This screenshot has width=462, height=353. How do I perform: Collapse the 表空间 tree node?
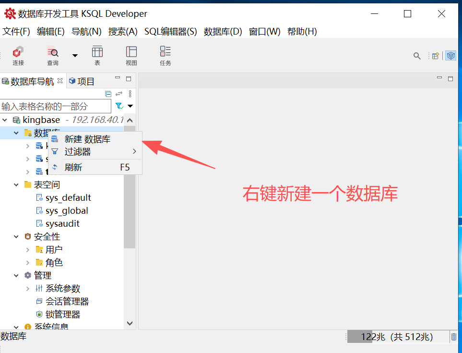tap(16, 184)
